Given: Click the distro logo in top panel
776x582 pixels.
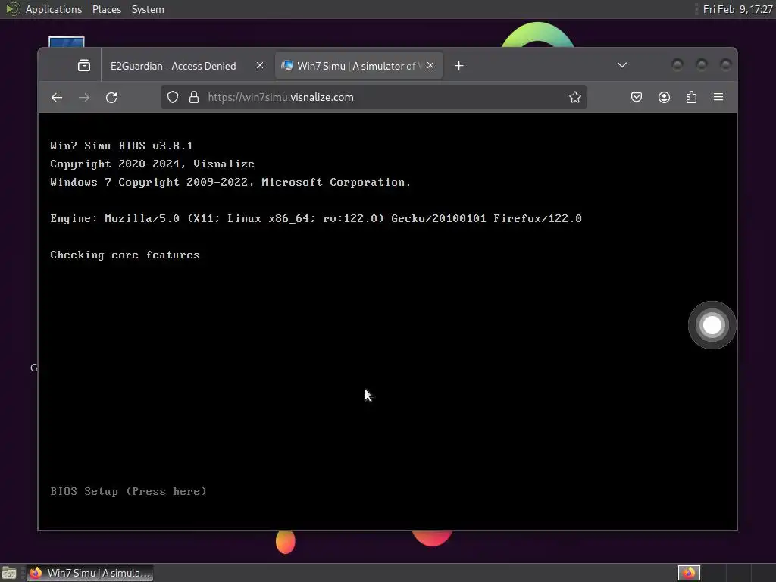Looking at the screenshot, I should click(12, 9).
